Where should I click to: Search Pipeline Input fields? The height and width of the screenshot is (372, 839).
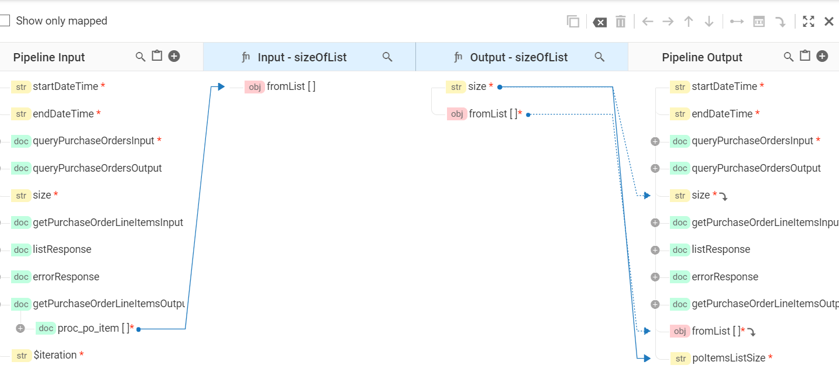pyautogui.click(x=140, y=57)
